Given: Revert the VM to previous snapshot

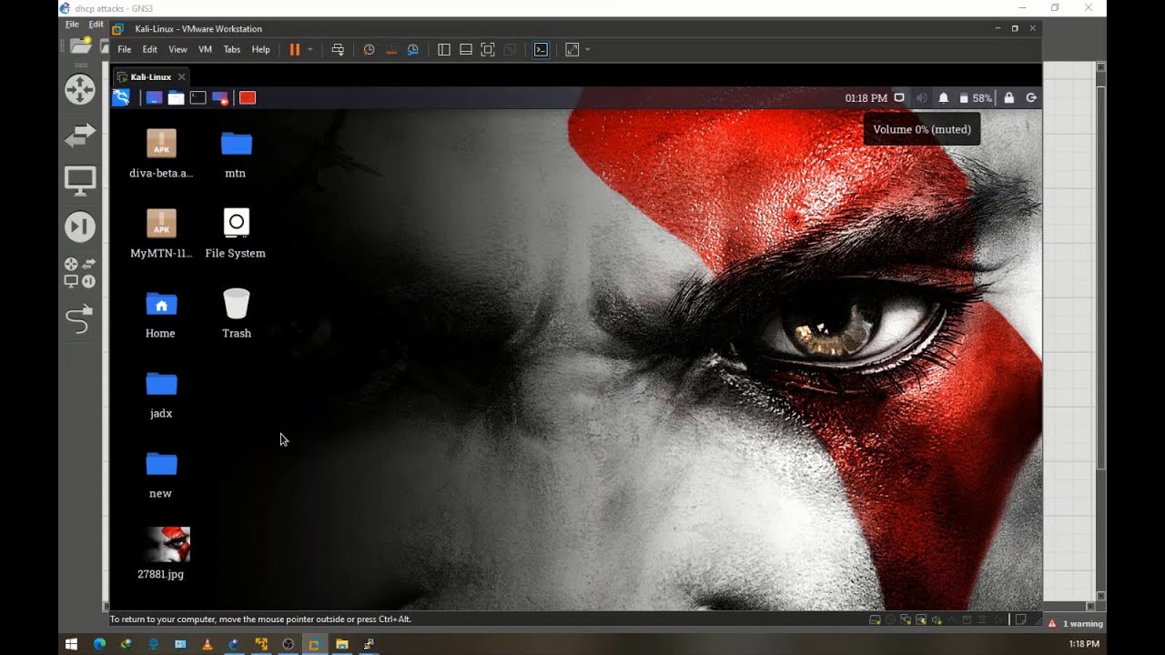Looking at the screenshot, I should click(x=391, y=49).
